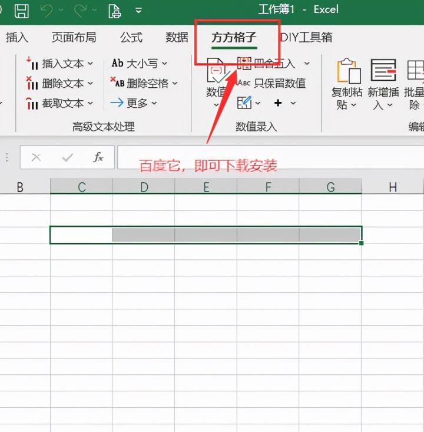The width and height of the screenshot is (424, 432).
Task: Click the print preview document icon
Action: point(114,11)
